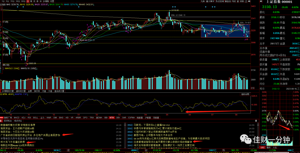Toggle the 九转 indicator
Screen dimensions: 300x153
[202, 1]
